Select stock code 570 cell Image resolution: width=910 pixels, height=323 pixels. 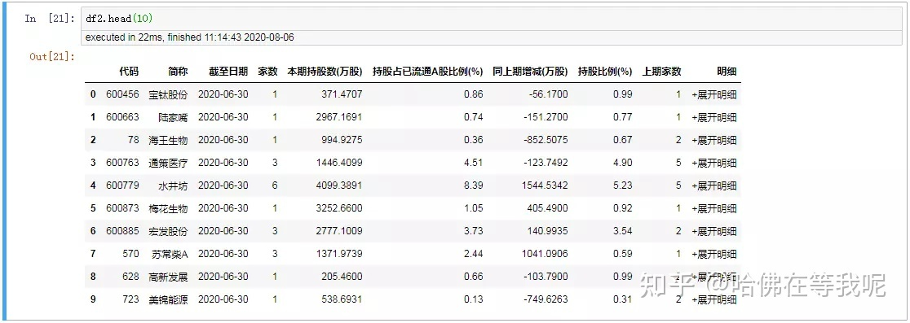point(130,254)
